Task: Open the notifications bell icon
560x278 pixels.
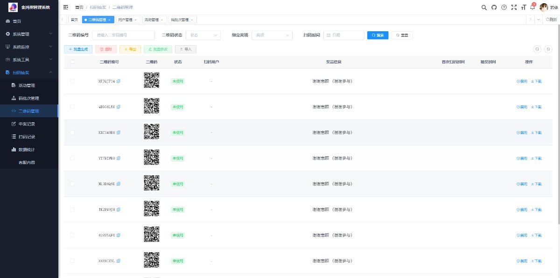Action: coord(532,7)
